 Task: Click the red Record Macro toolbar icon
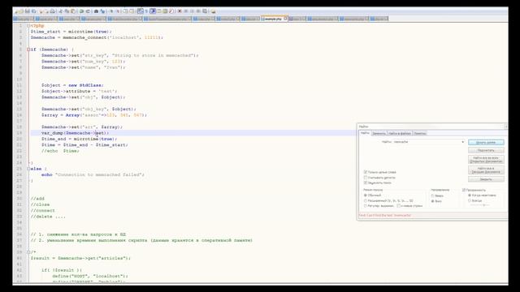pos(180,11)
